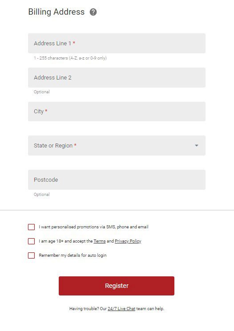Click the help question mark beside Billing Address
The width and height of the screenshot is (234, 331).
pyautogui.click(x=93, y=12)
